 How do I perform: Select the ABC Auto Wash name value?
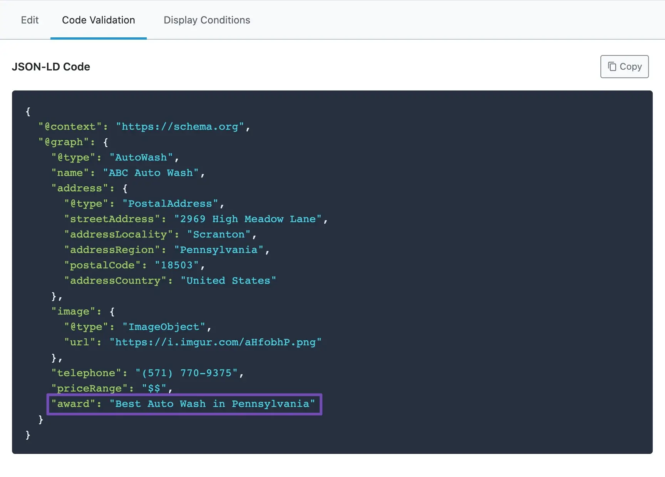pos(152,172)
